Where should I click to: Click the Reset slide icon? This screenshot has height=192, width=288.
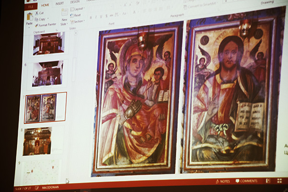(x=71, y=15)
